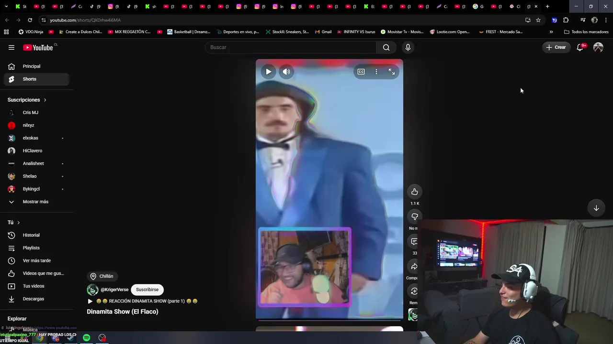Open the notifications bell
This screenshot has height=344, width=613.
click(x=580, y=47)
